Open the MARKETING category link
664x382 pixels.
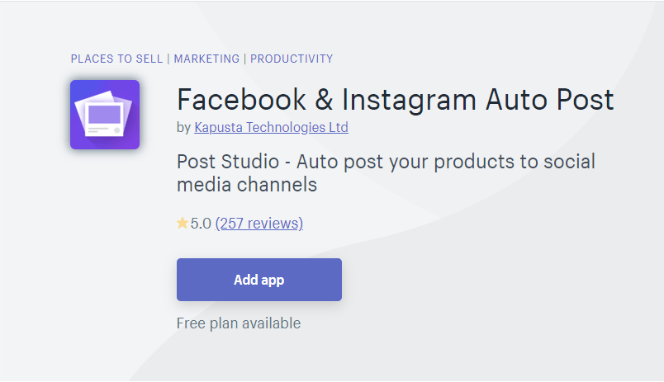(206, 59)
